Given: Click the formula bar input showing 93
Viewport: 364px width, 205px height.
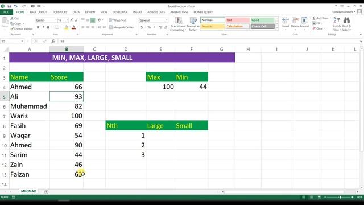Looking at the screenshot, I should point(209,41).
